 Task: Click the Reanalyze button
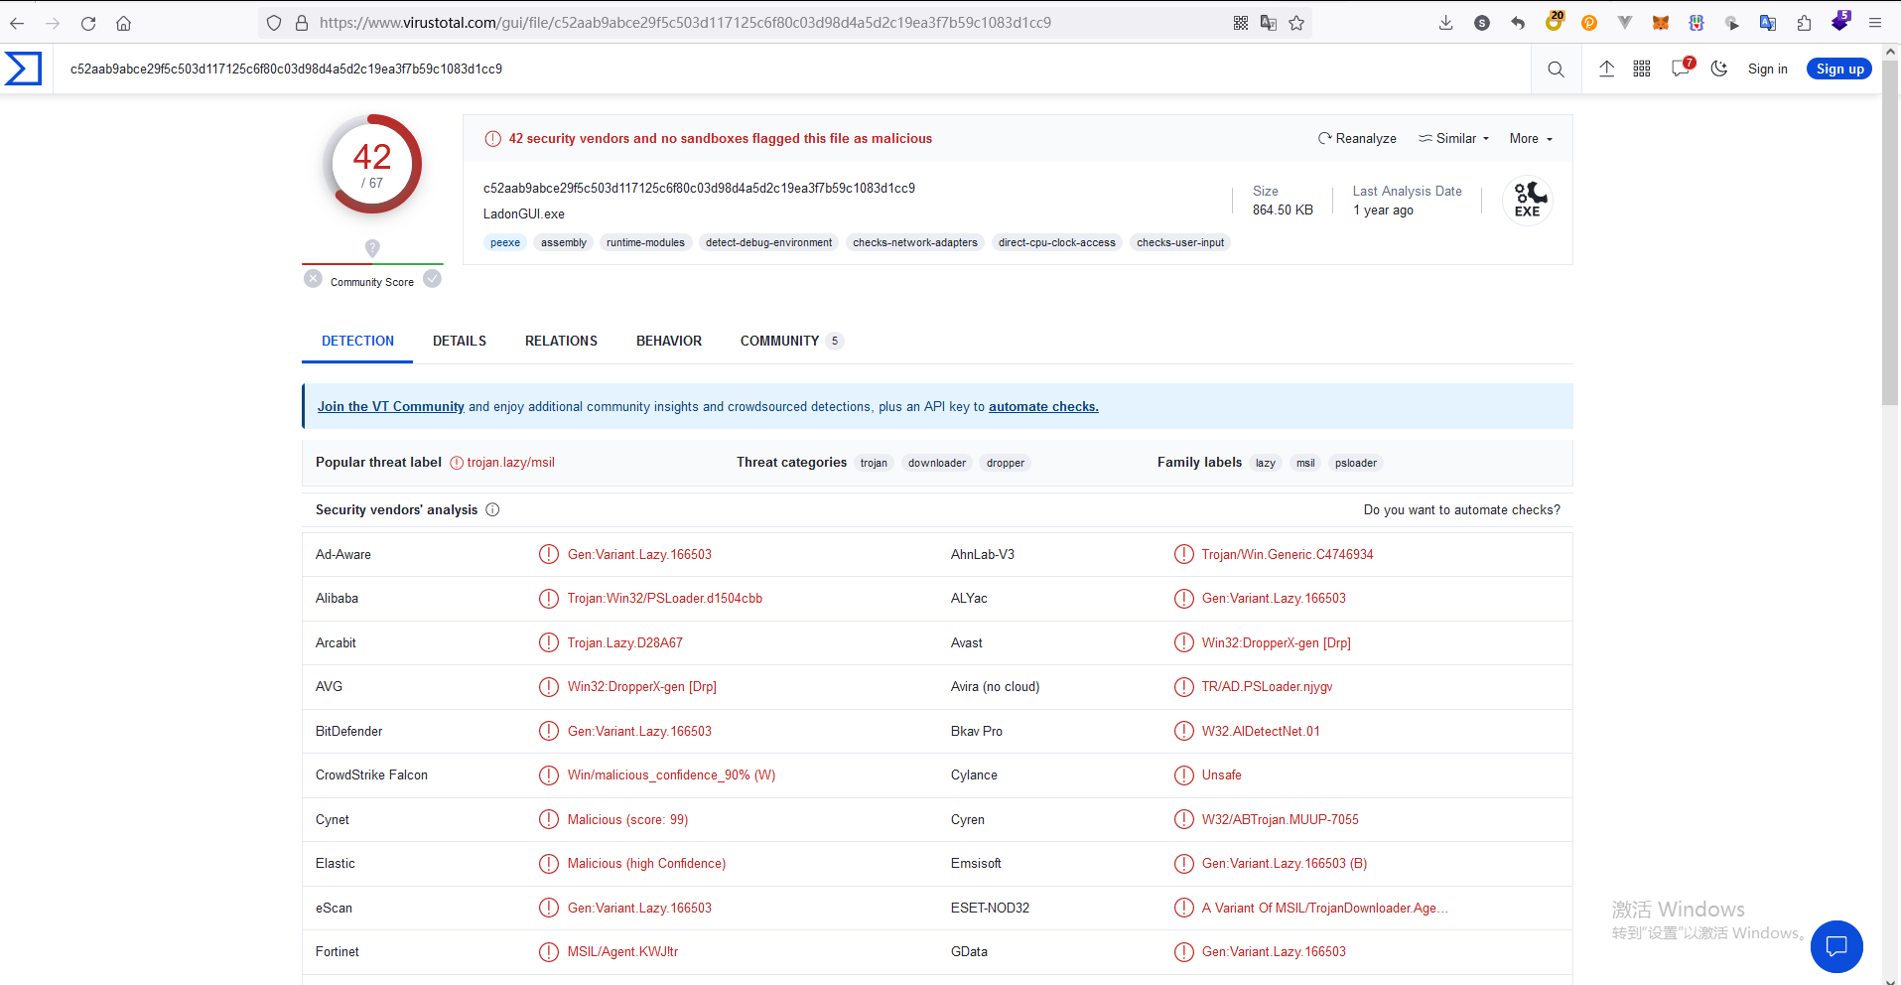(x=1357, y=139)
